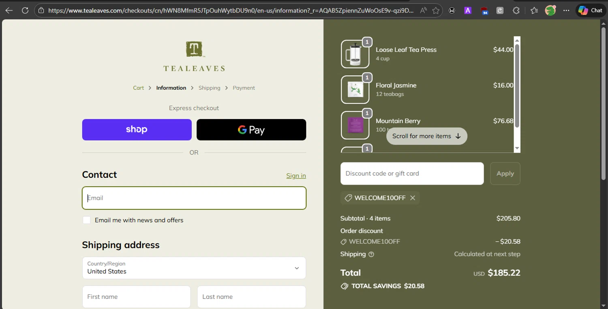
Task: Open Copilot Chat in the browser toolbar
Action: 590,11
